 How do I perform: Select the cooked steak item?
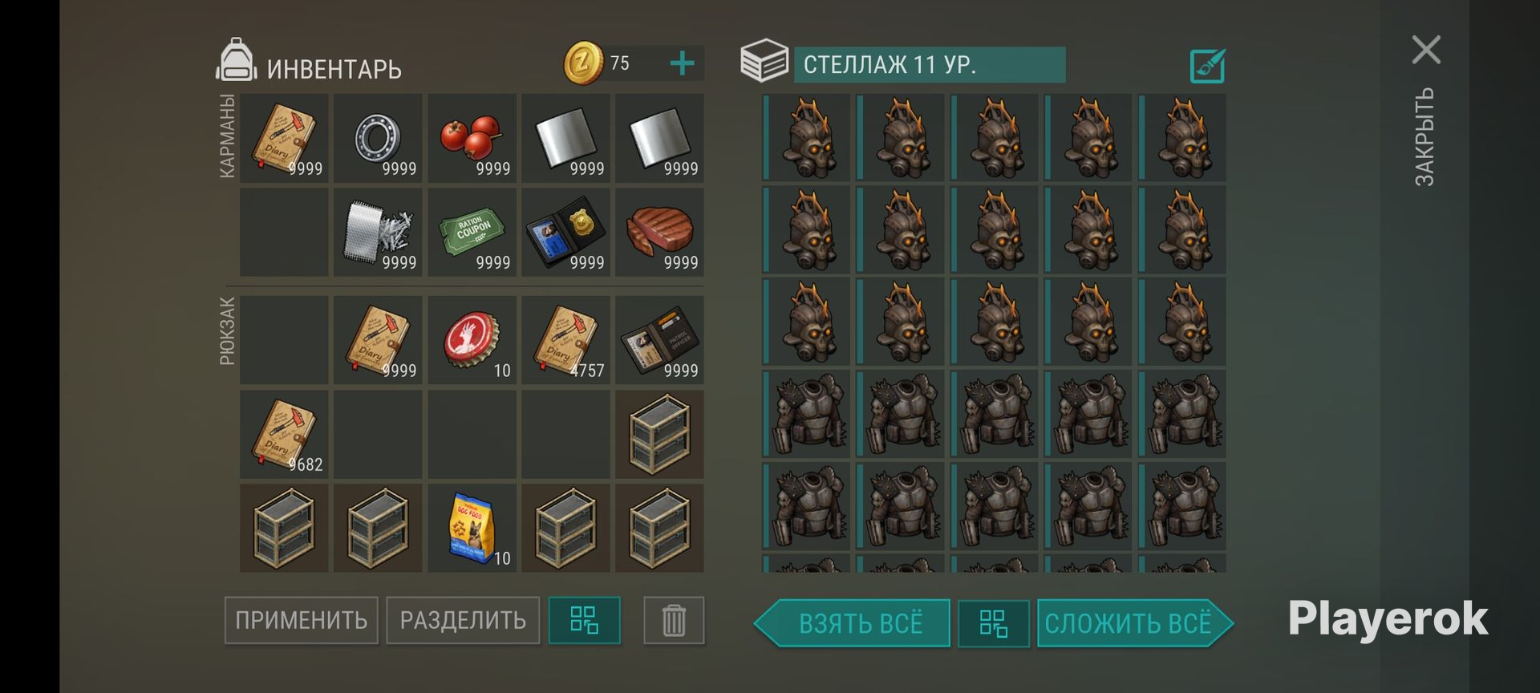659,232
